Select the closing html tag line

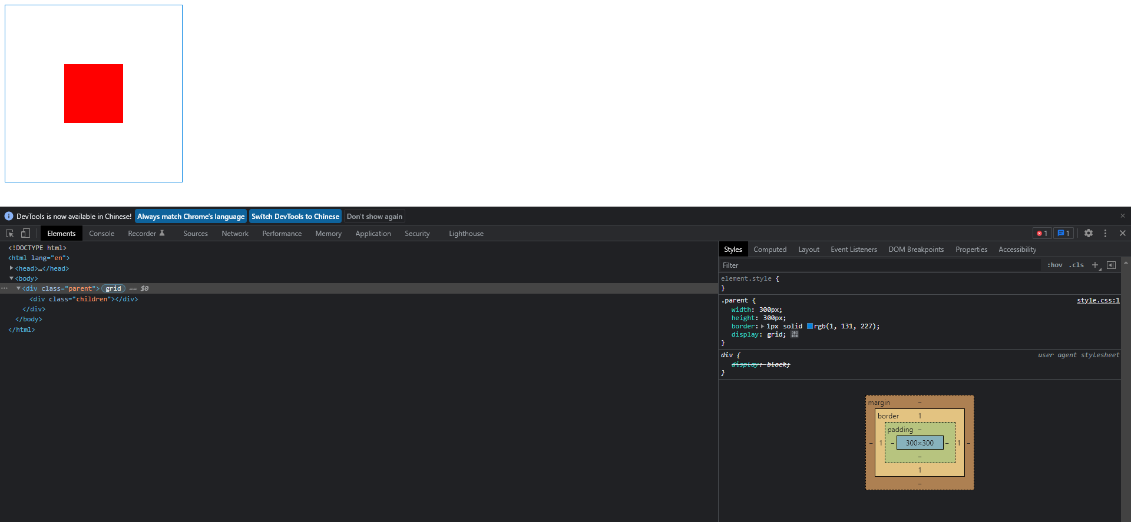tap(22, 330)
